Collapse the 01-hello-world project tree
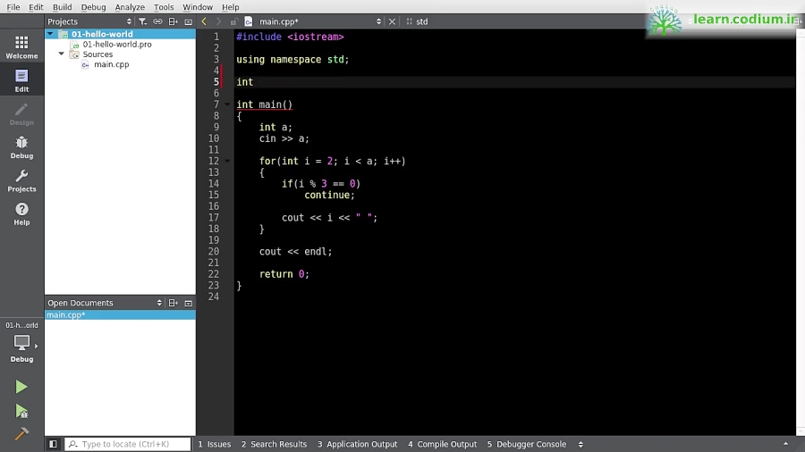The image size is (805, 452). (50, 34)
